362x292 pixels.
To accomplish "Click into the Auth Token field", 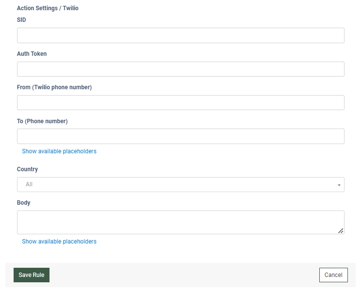I will (x=181, y=69).
